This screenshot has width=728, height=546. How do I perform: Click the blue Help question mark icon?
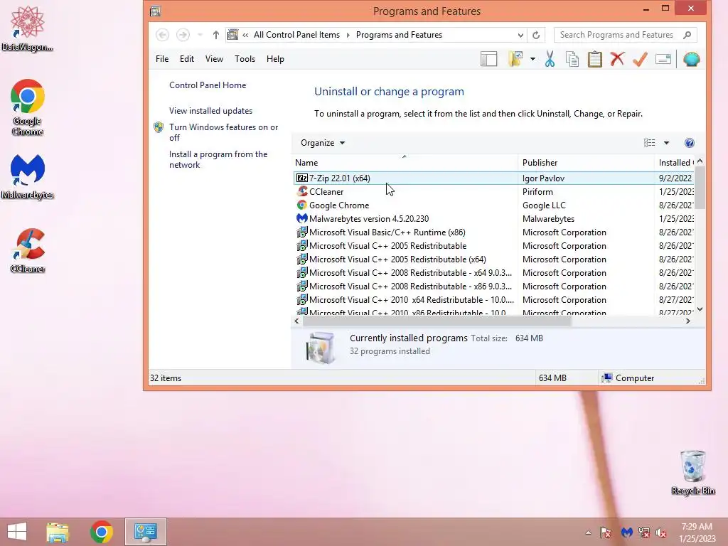pyautogui.click(x=690, y=143)
